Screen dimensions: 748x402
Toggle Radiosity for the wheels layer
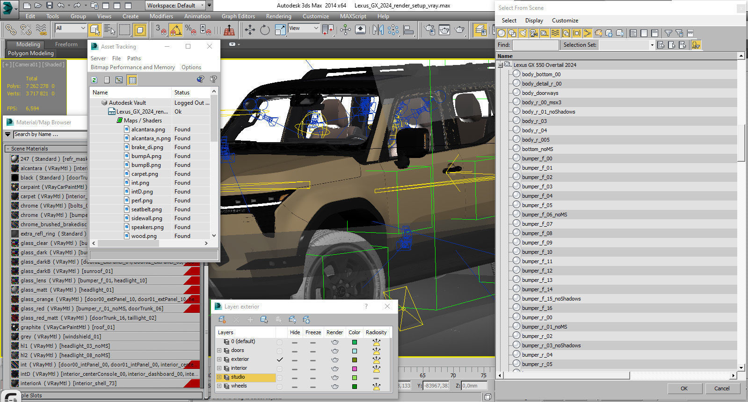pos(376,387)
